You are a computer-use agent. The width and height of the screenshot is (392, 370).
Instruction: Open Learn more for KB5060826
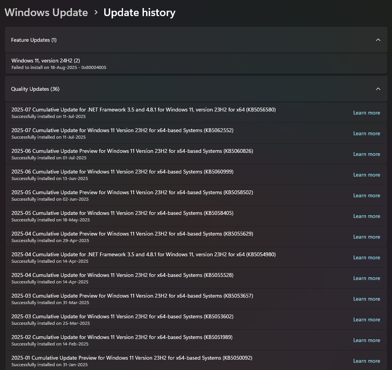click(x=366, y=154)
